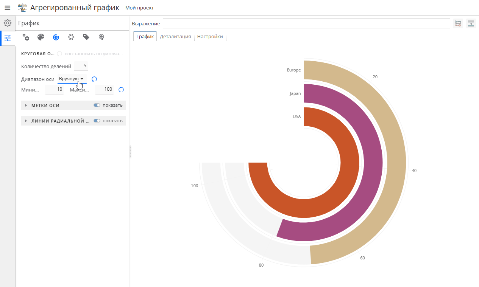Switch to the Детализация tab
Image resolution: width=479 pixels, height=287 pixels.
pyautogui.click(x=175, y=37)
